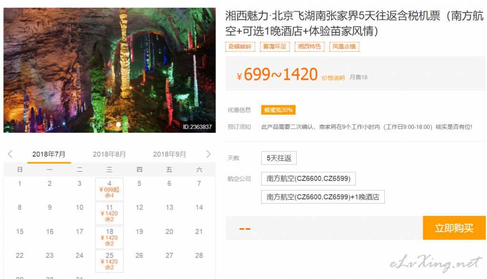Open the 价格说明 price explanation link

point(333,78)
